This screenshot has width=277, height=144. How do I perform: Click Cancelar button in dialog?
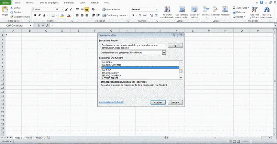coord(175,102)
